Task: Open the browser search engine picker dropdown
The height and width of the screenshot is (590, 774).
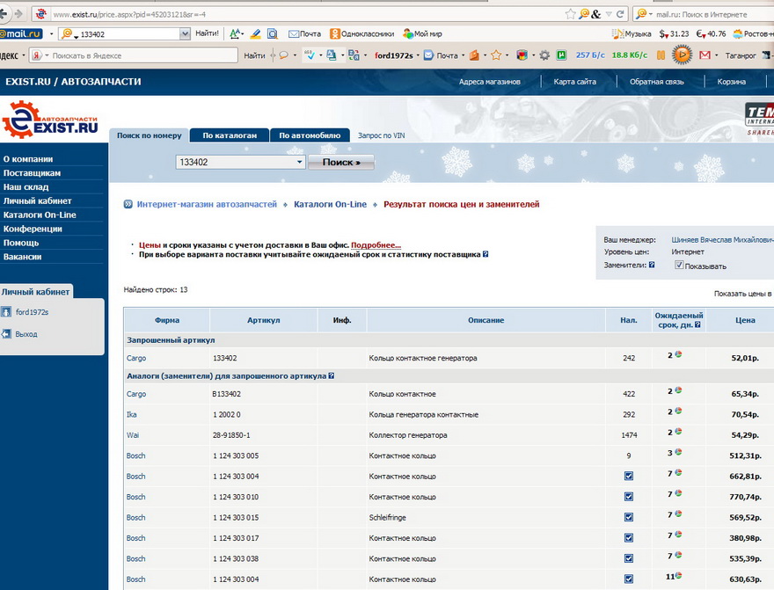Action: tap(651, 14)
